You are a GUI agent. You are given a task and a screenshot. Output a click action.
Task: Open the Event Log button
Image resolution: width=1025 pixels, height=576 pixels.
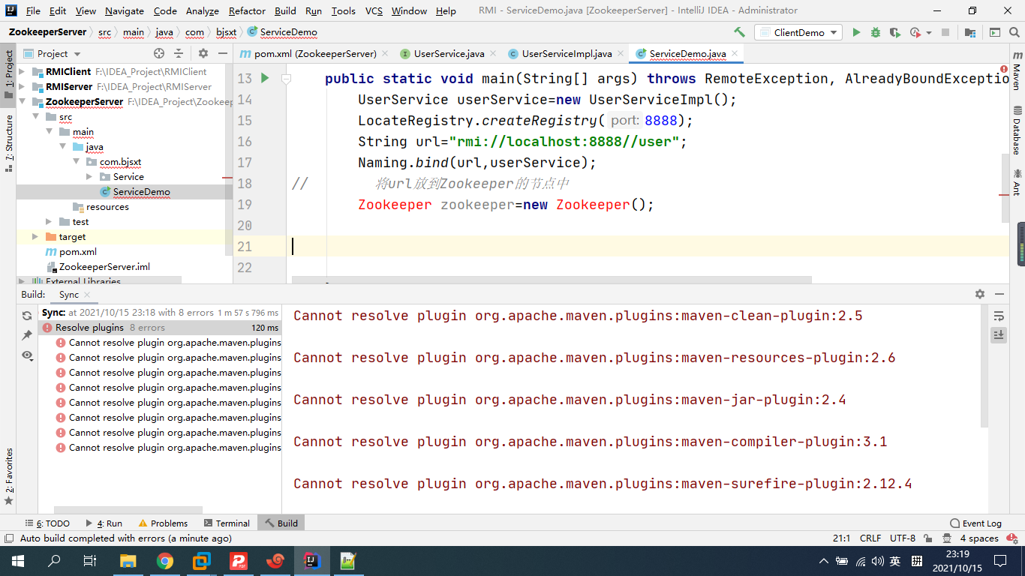click(x=975, y=523)
